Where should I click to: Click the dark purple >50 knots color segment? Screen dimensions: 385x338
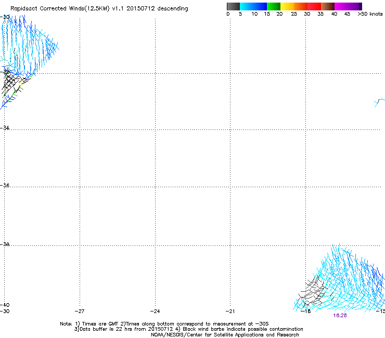pos(361,6)
